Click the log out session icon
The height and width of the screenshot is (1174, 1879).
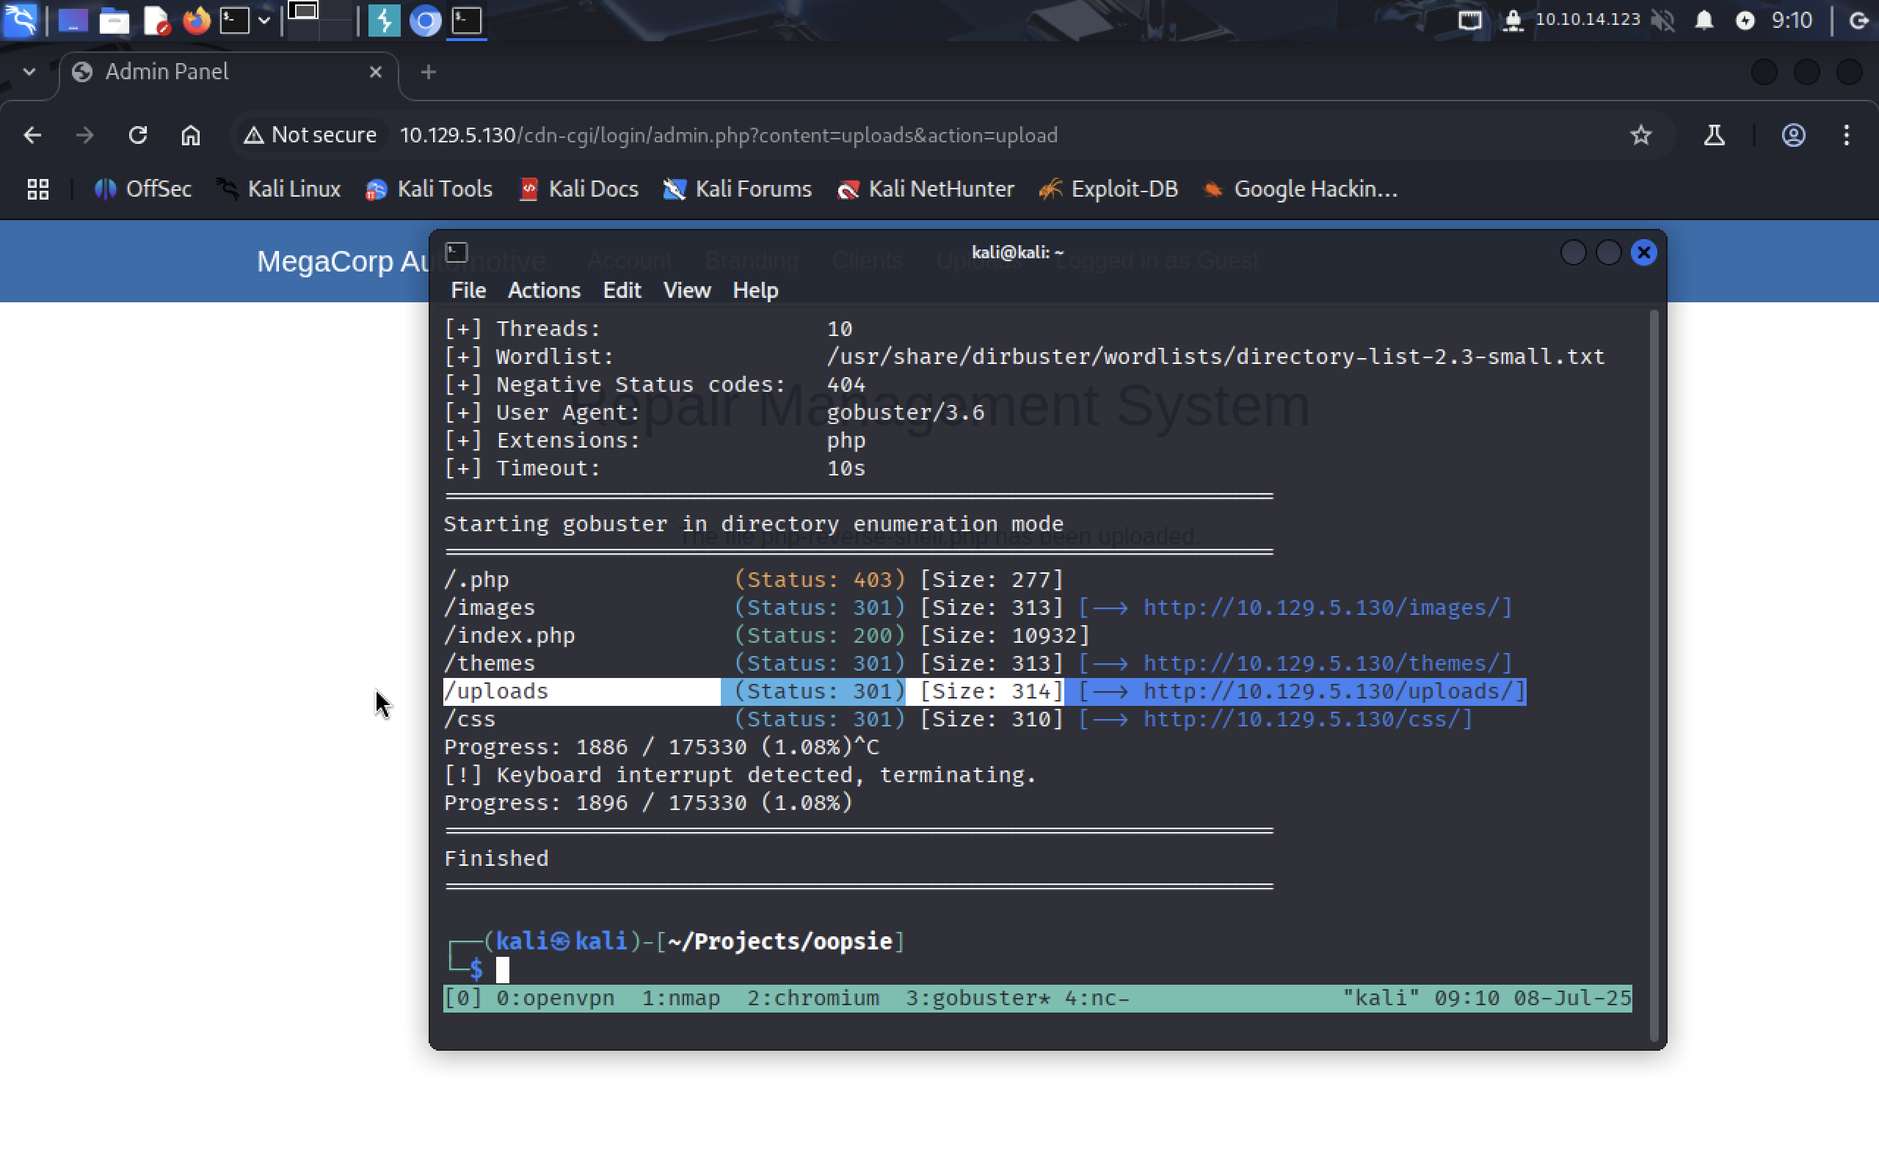(x=1858, y=21)
